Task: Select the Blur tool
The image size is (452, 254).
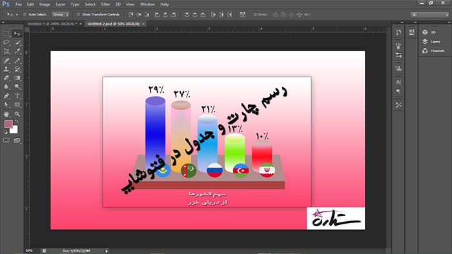Action: point(6,86)
